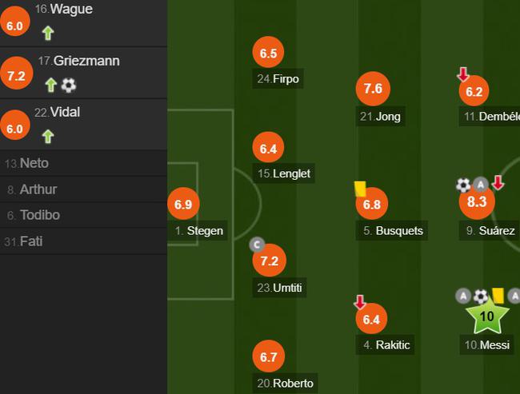Click Messi's green star rating badge
Image resolution: width=520 pixels, height=394 pixels.
pyautogui.click(x=487, y=316)
